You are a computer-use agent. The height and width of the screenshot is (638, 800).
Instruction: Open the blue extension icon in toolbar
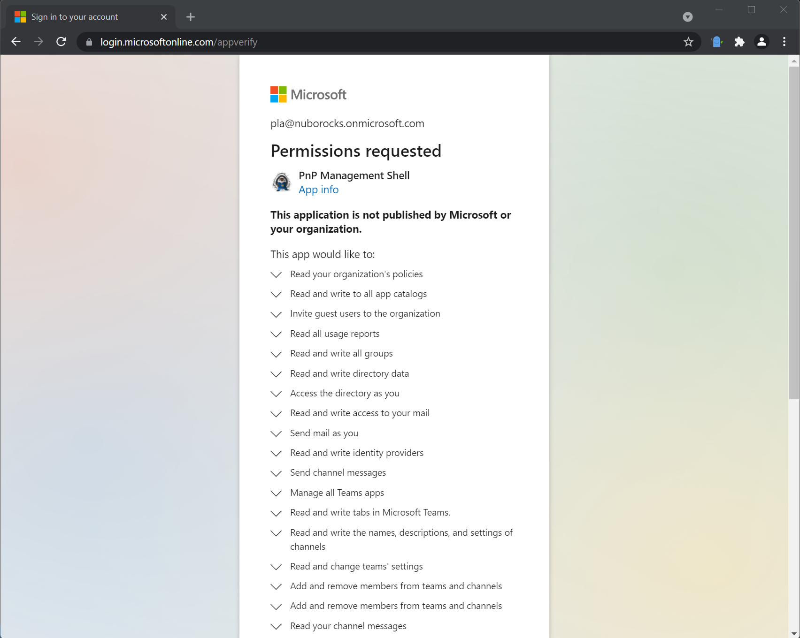[x=716, y=42]
